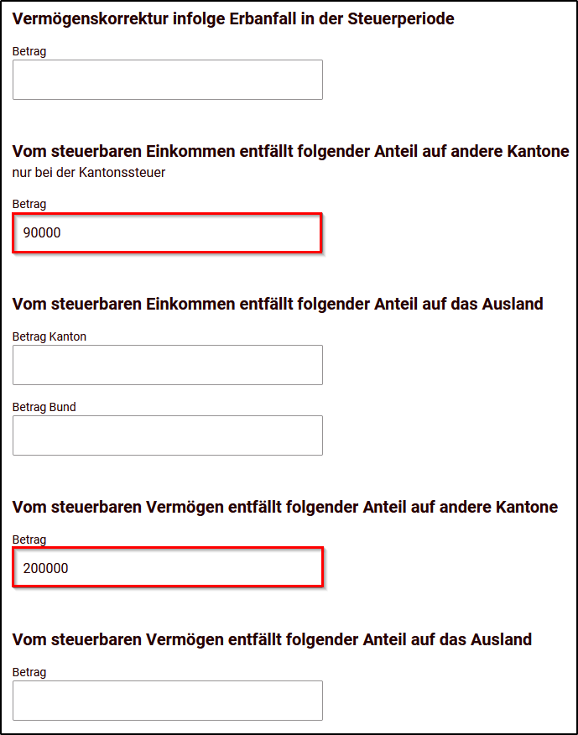Click Betrag label under Vermögen Ausland heading
578x735 pixels.
pyautogui.click(x=29, y=672)
